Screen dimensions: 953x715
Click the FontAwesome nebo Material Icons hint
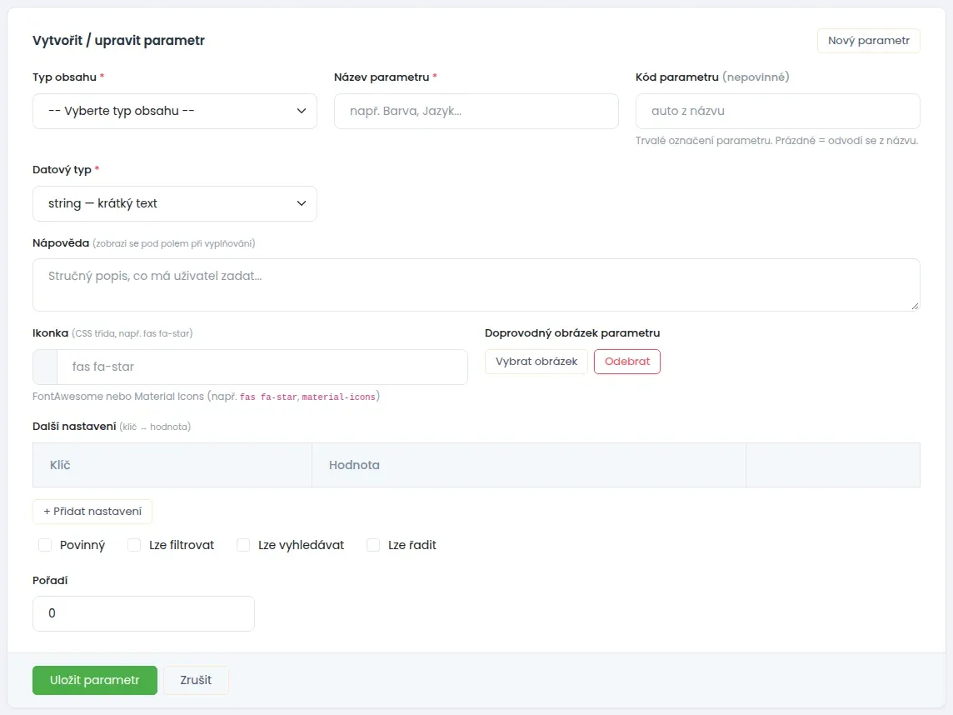pos(206,397)
